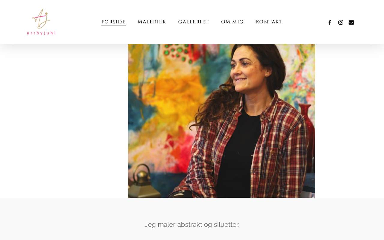
Task: Navigate to Om Mig page
Action: coord(232,22)
